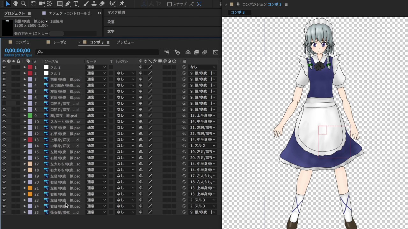Click the current time 0;00;00;00 display
The width and height of the screenshot is (408, 229).
[18, 51]
